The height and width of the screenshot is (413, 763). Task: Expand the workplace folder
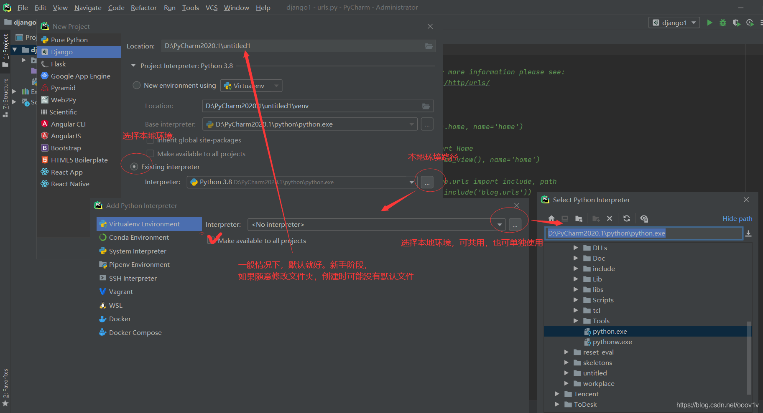(x=567, y=383)
